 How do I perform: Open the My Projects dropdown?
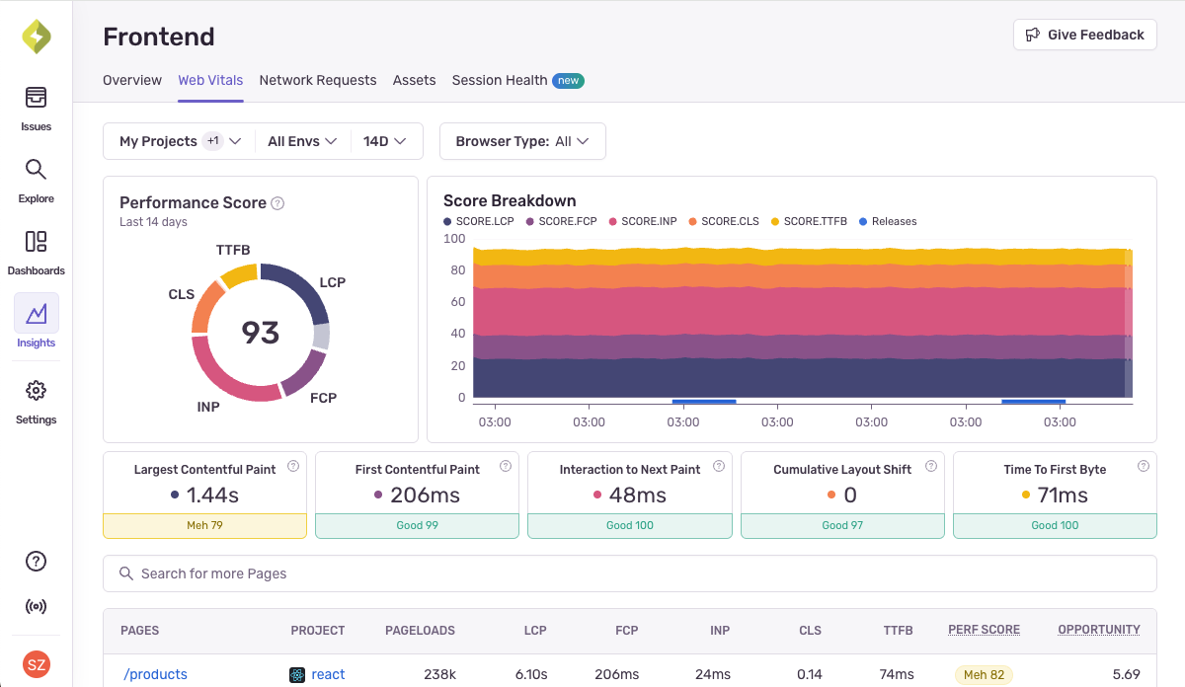(x=178, y=141)
